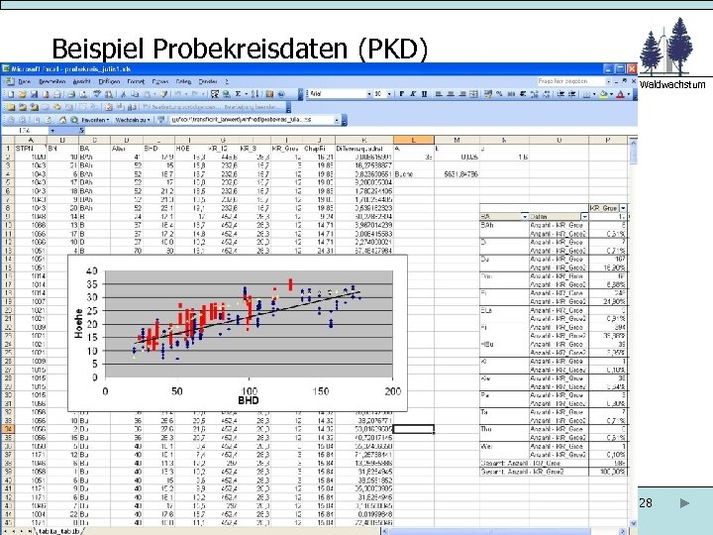Select the Format Painter brush icon
The height and width of the screenshot is (535, 713).
pyautogui.click(x=163, y=94)
